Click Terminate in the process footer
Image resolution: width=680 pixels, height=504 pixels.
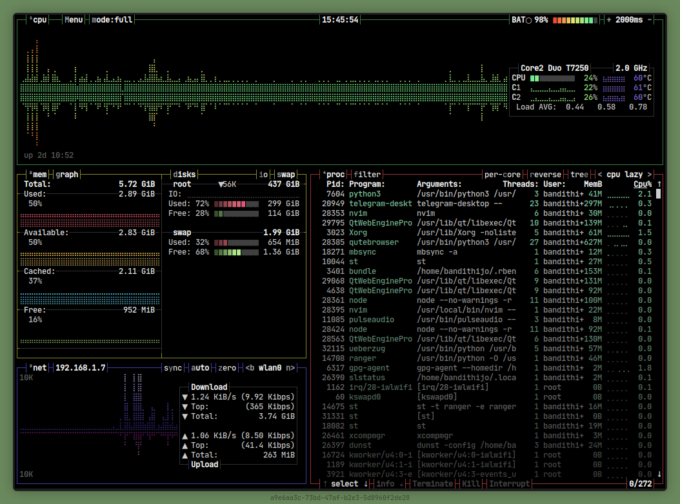coord(432,484)
